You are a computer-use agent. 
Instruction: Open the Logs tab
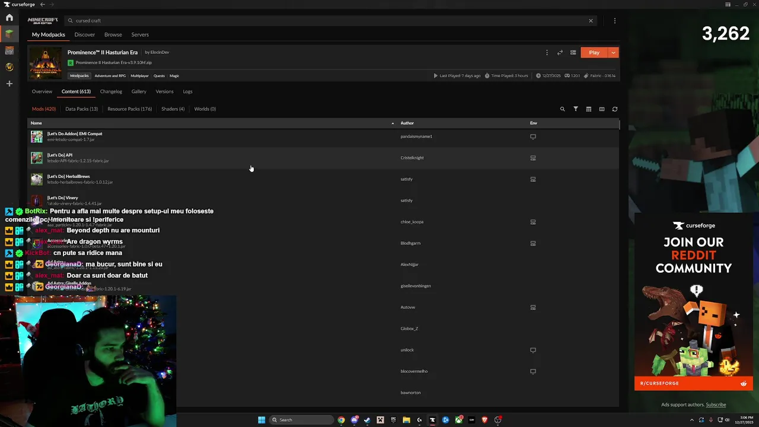[x=187, y=91]
